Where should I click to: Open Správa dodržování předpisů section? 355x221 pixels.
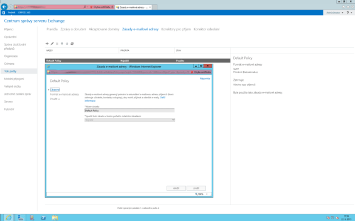pyautogui.click(x=15, y=46)
